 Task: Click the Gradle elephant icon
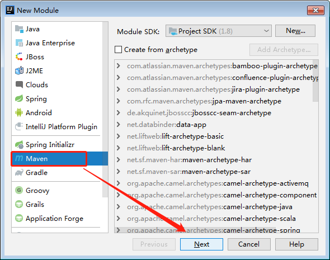[19, 172]
